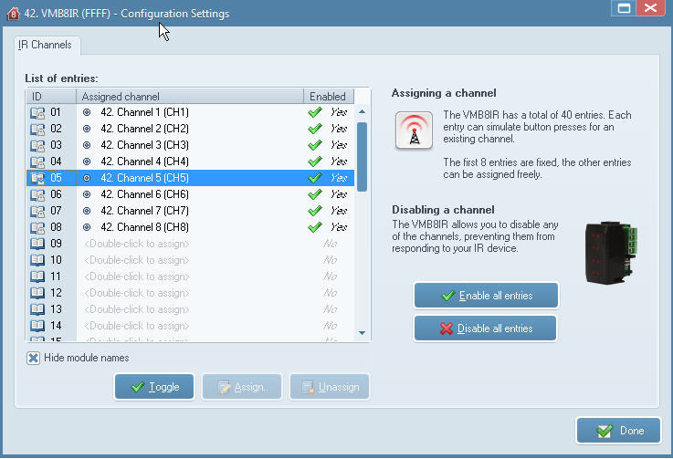Click the channel button icon beside Channel 6 (CH6)

pos(87,194)
